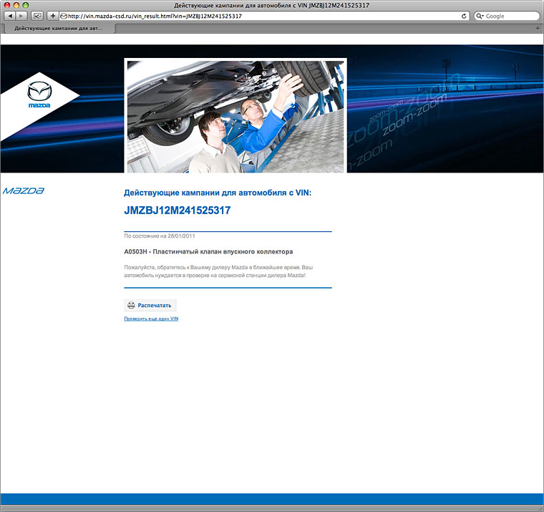Select the 'Действующие кампании' browser tab

tap(57, 28)
